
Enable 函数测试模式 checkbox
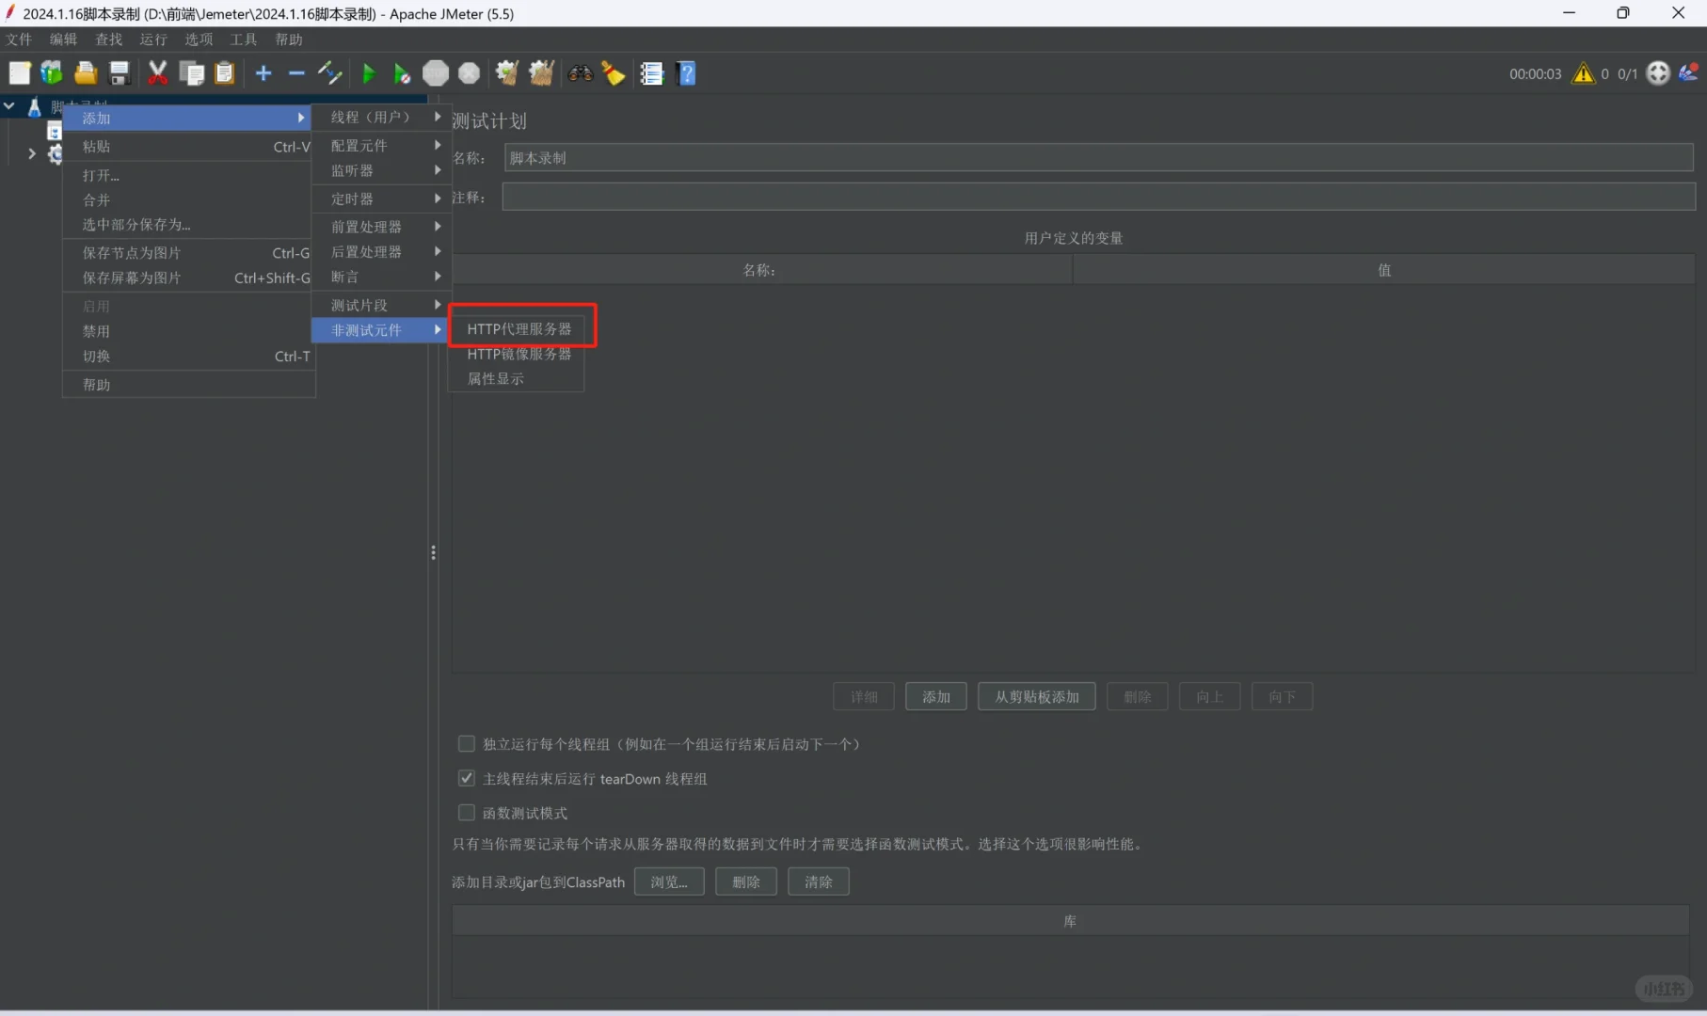(466, 812)
